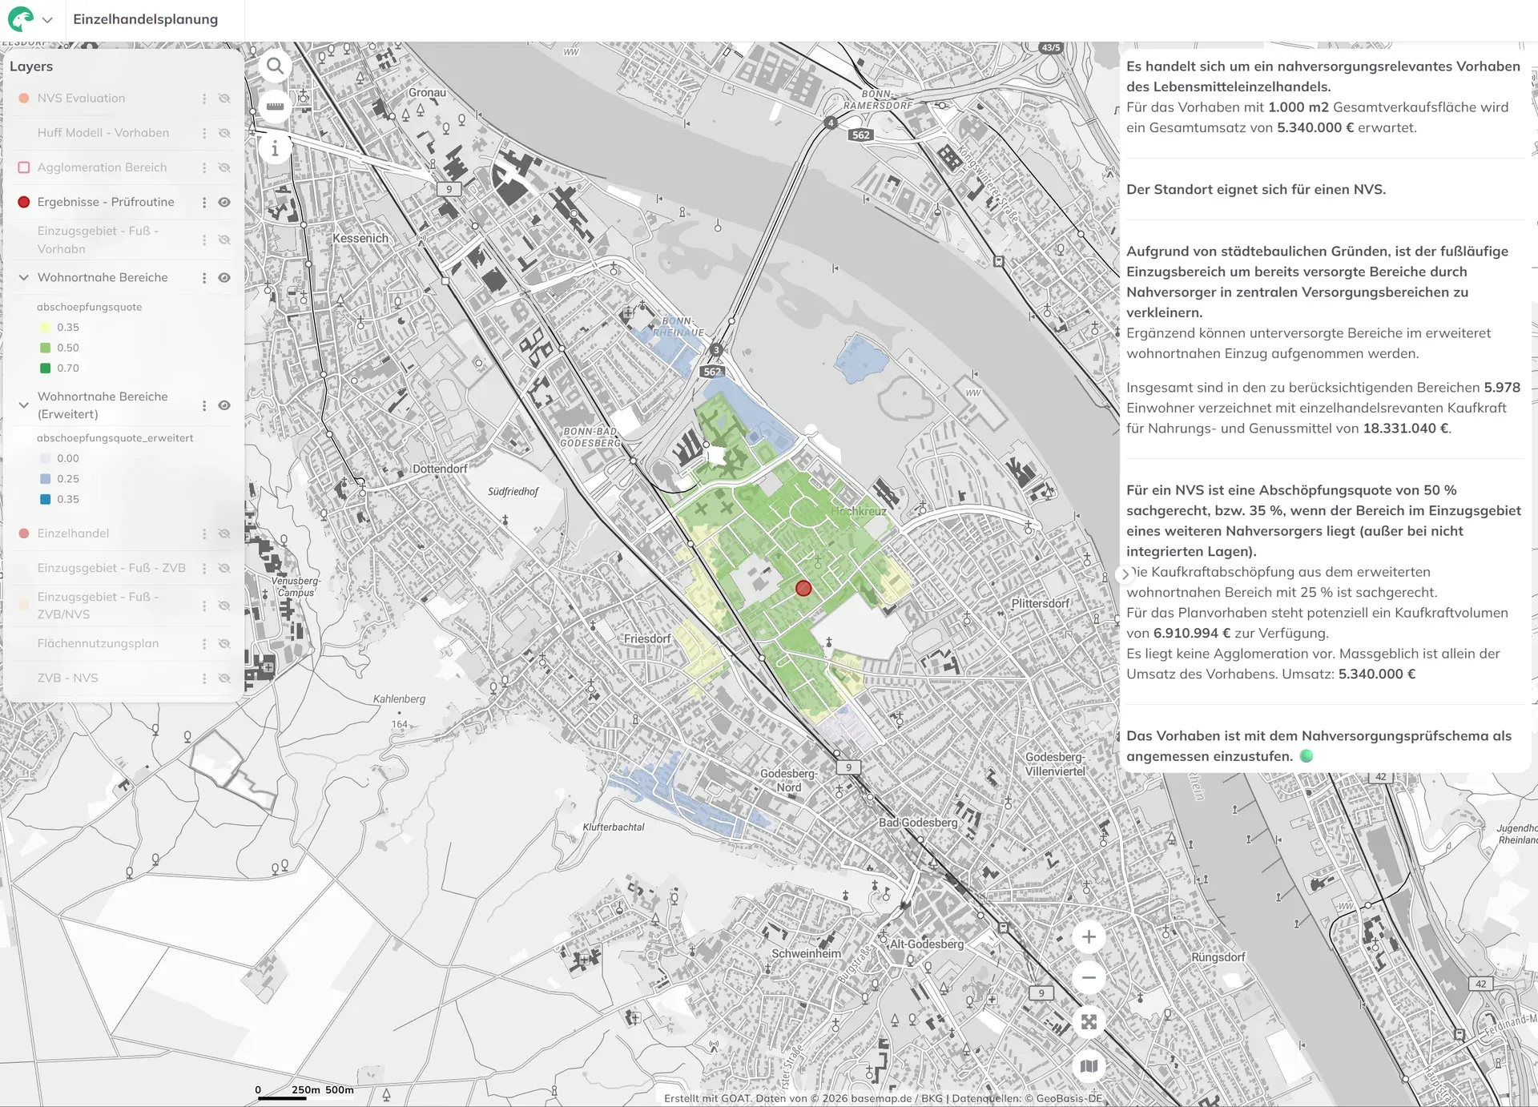This screenshot has width=1538, height=1107.
Task: Show the Einzelhandel layer
Action: coord(224,533)
